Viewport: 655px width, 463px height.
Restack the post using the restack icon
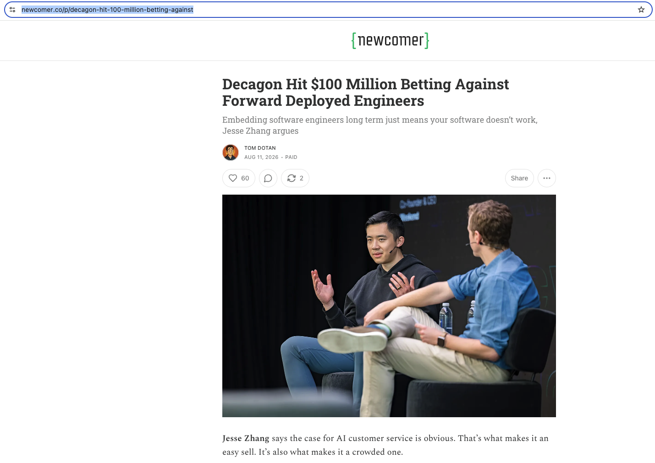(295, 178)
